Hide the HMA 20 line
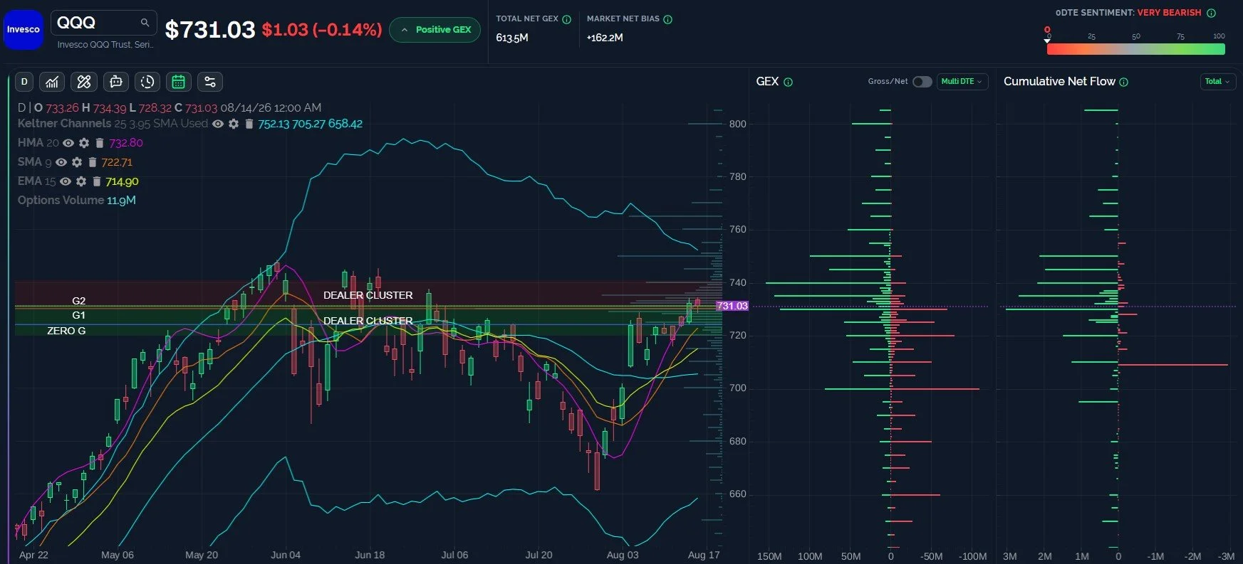Screen dimensions: 1243x564 click(x=68, y=143)
